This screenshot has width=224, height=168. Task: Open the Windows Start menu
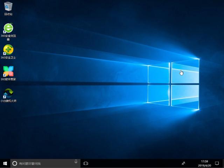point(5,163)
